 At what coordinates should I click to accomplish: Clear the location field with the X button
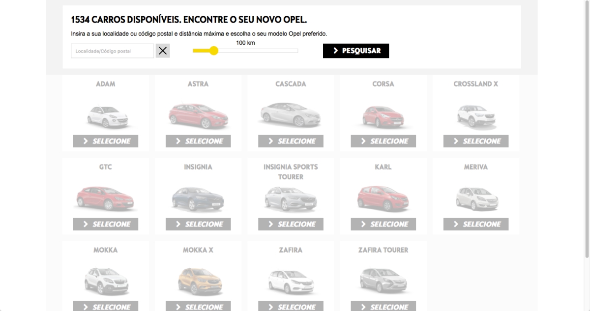[x=163, y=51]
